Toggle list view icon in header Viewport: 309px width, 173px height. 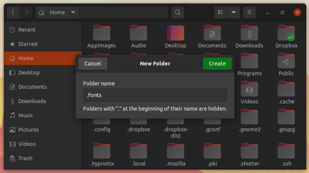(221, 12)
